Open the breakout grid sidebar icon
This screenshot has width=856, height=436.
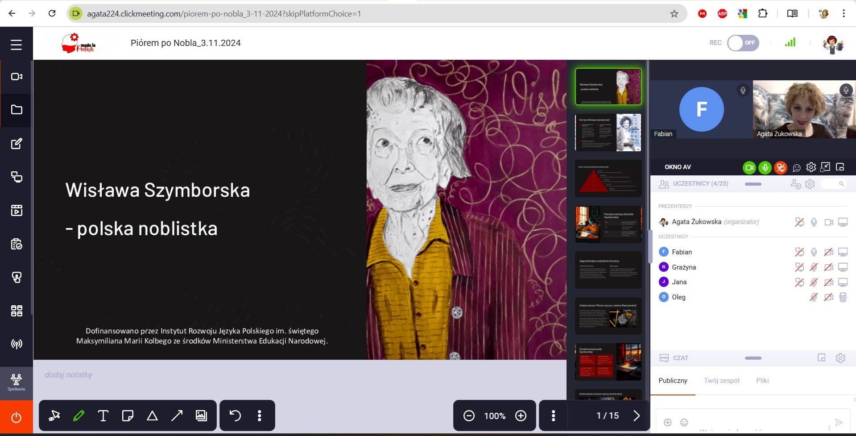point(17,311)
